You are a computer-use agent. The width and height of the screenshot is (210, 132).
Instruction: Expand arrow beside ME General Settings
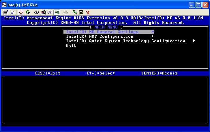pyautogui.click(x=153, y=32)
